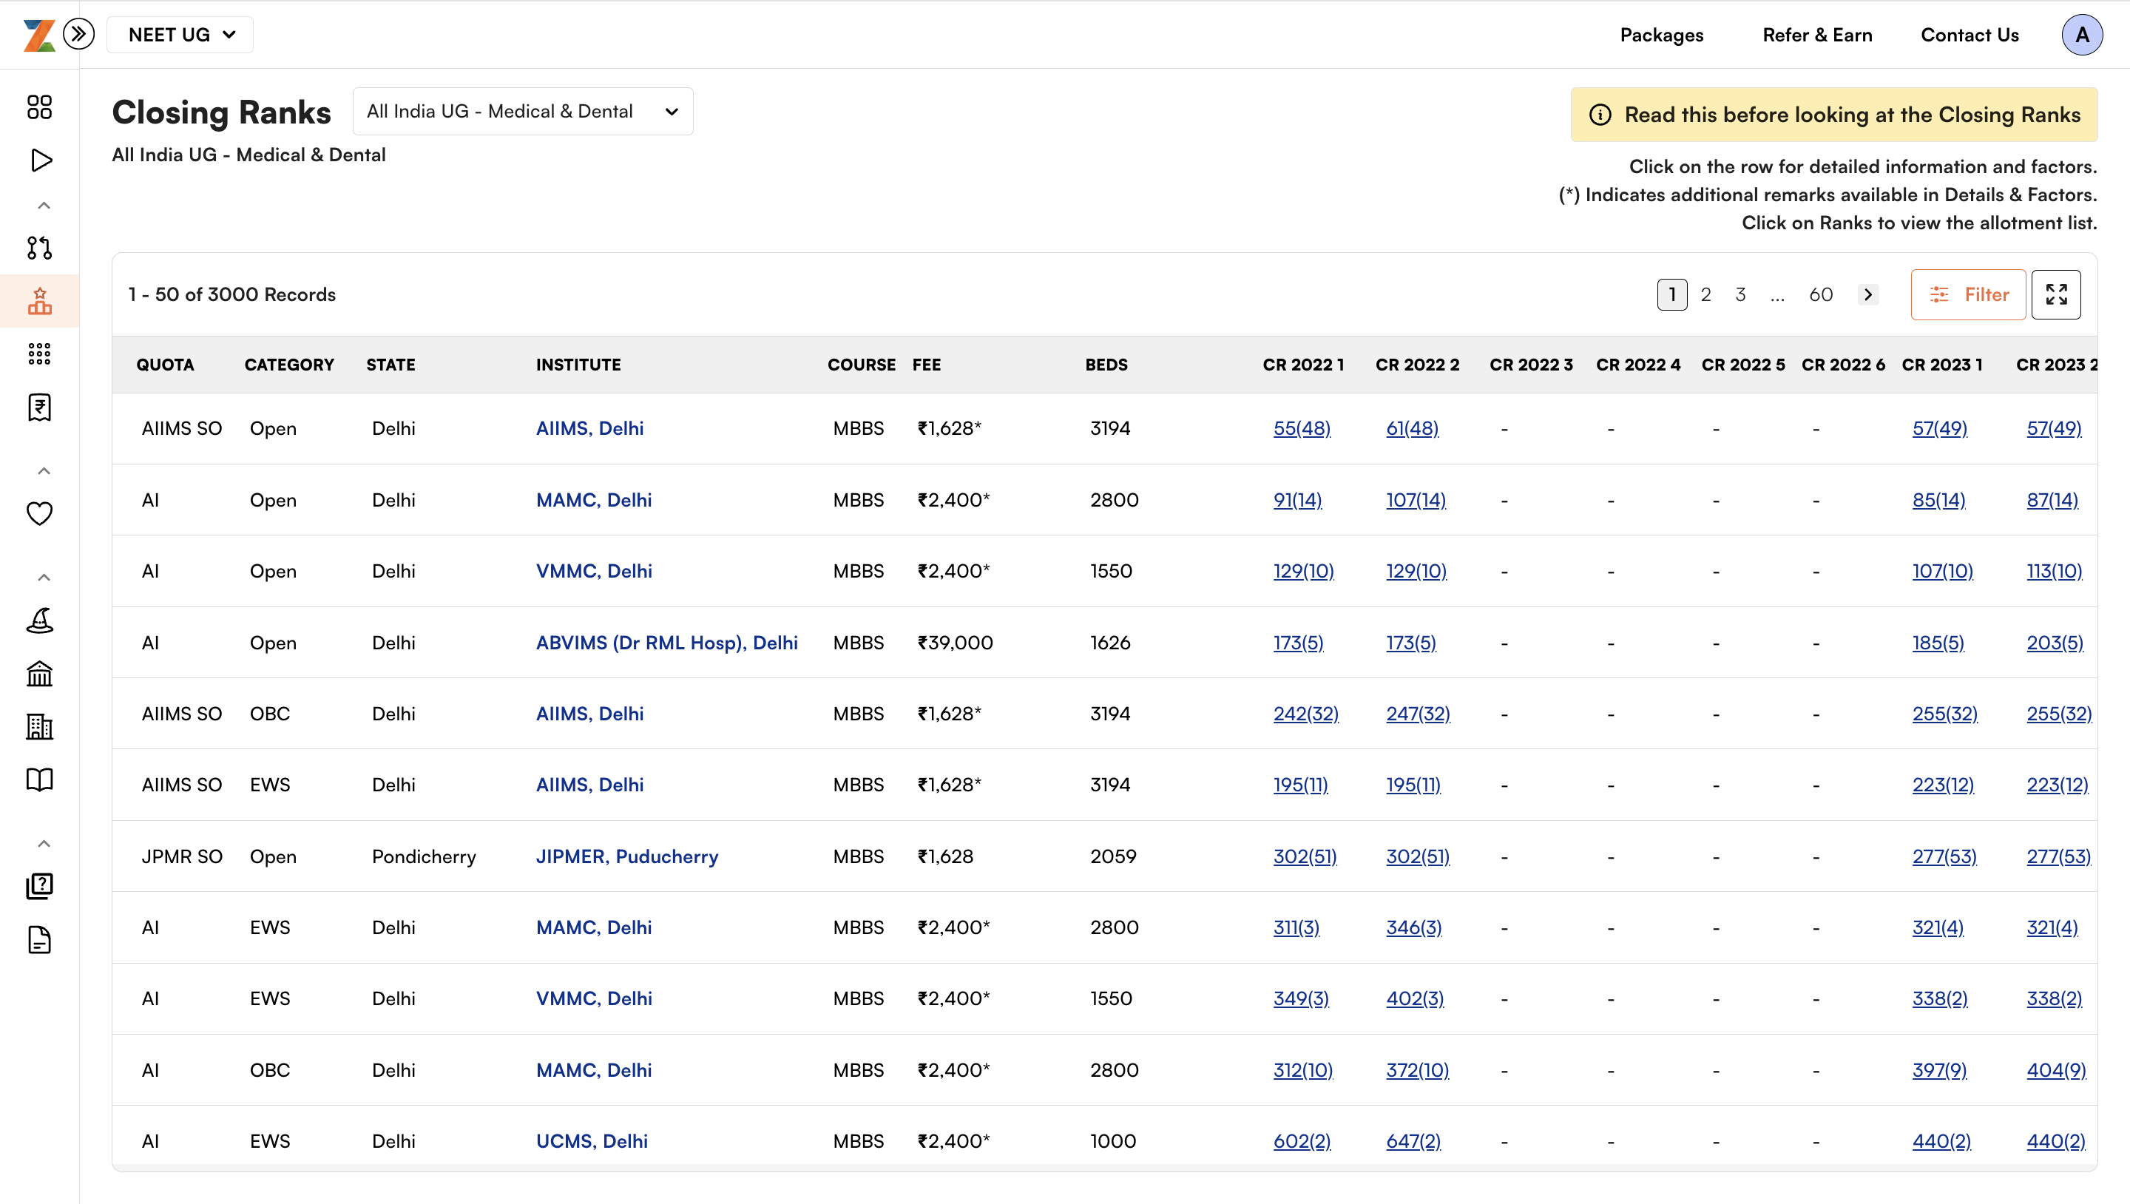The height and width of the screenshot is (1204, 2130).
Task: Jump to pagination page 60
Action: pyautogui.click(x=1821, y=294)
